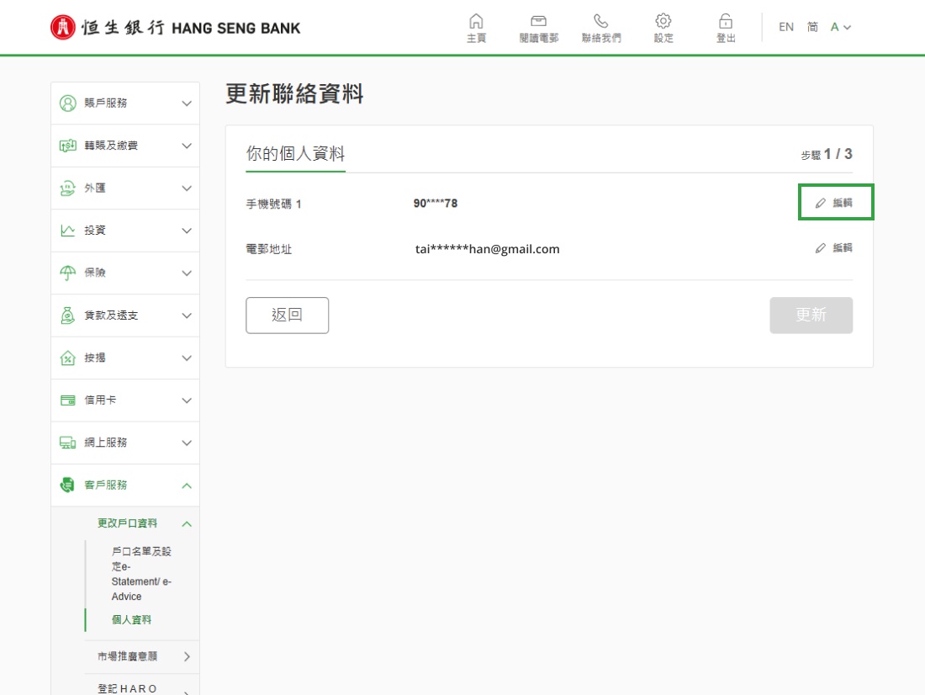Image resolution: width=925 pixels, height=695 pixels.
Task: Collapse the 客戶服務 sidebar section
Action: click(x=187, y=485)
